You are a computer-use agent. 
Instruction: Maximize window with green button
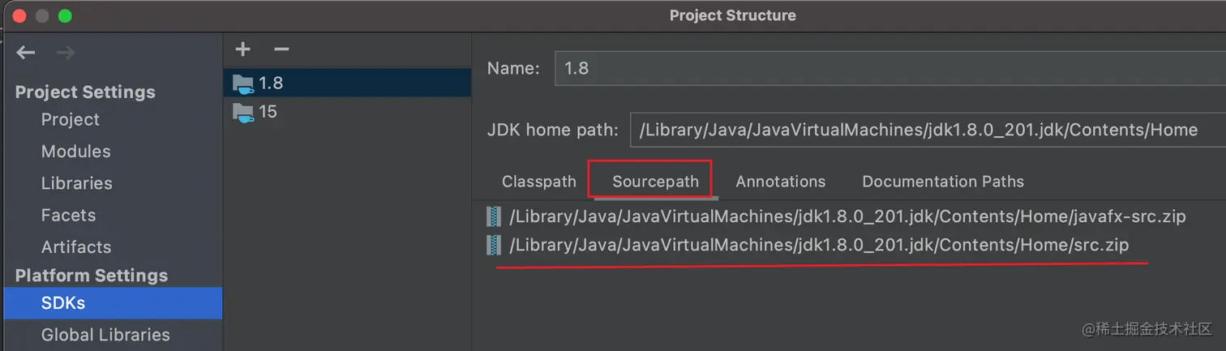[x=65, y=15]
